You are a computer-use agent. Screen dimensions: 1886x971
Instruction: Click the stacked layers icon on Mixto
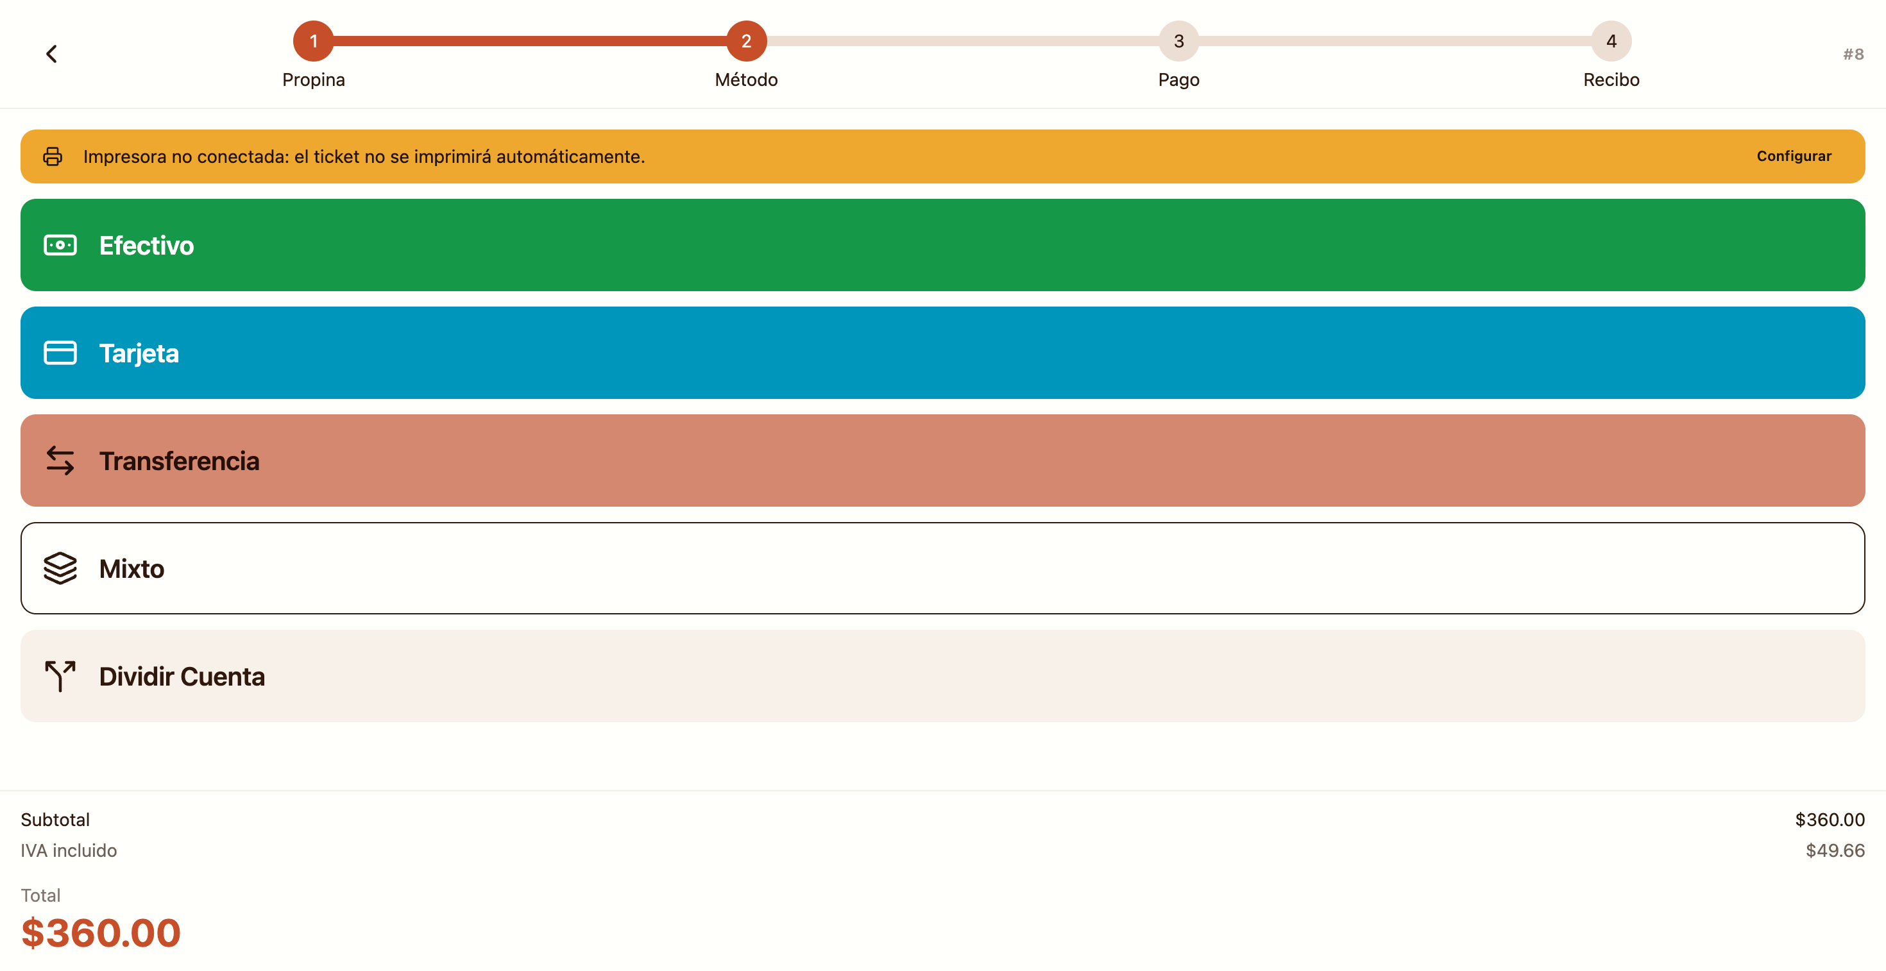pyautogui.click(x=60, y=568)
